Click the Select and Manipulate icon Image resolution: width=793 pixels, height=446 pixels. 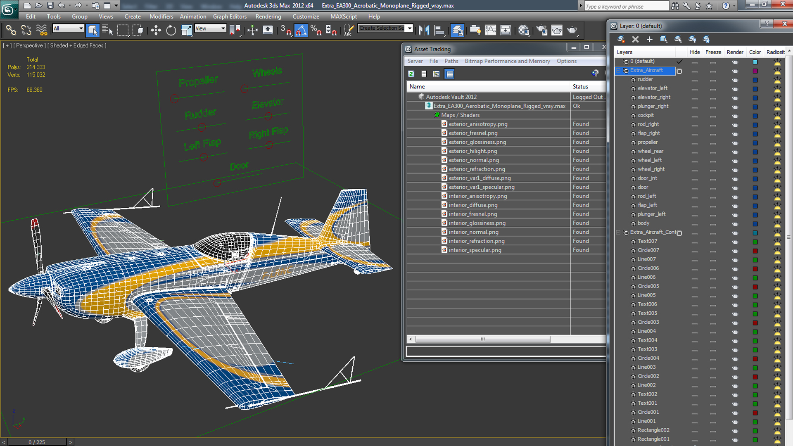(252, 30)
